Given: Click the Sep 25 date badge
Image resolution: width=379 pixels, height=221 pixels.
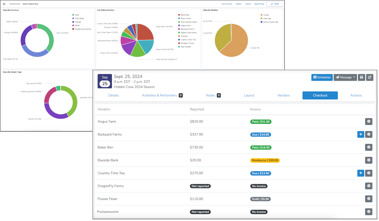Looking at the screenshot, I should click(x=105, y=80).
